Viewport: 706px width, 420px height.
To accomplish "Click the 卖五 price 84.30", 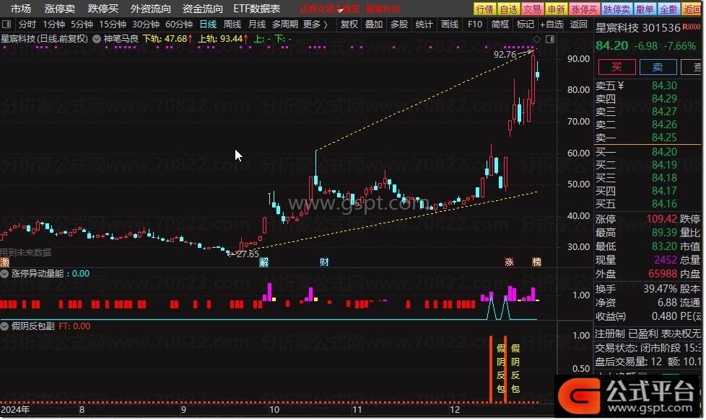I will pos(664,85).
